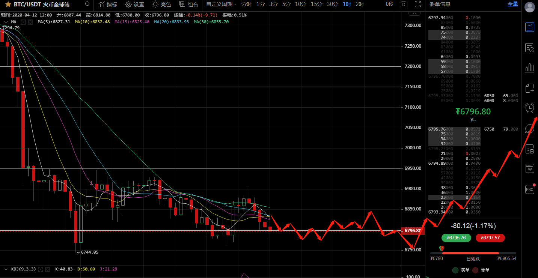Toggle the 卖单 sell orders indicator
538x278 pixels.
[481, 270]
